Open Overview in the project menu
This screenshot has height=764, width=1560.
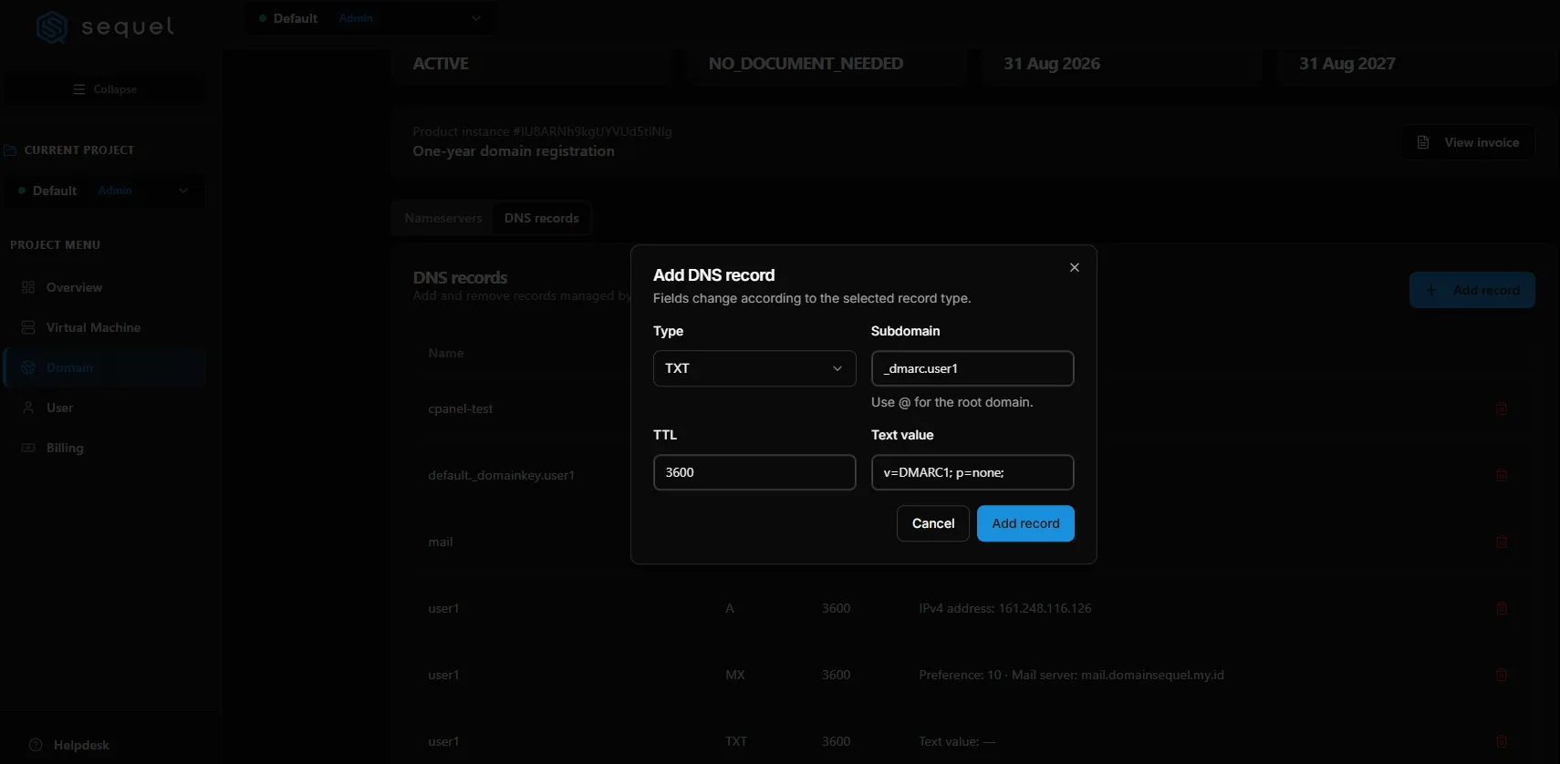(105, 287)
